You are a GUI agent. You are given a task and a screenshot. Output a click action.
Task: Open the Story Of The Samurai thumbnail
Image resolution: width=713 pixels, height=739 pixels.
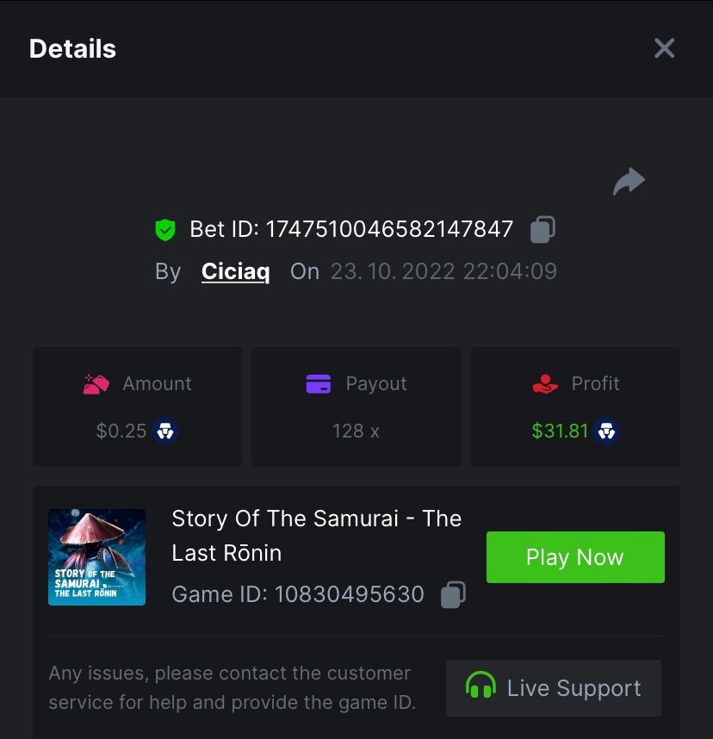tap(96, 556)
